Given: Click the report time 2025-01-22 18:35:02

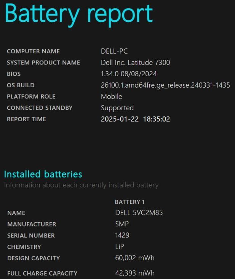Looking at the screenshot, I should (135, 119).
